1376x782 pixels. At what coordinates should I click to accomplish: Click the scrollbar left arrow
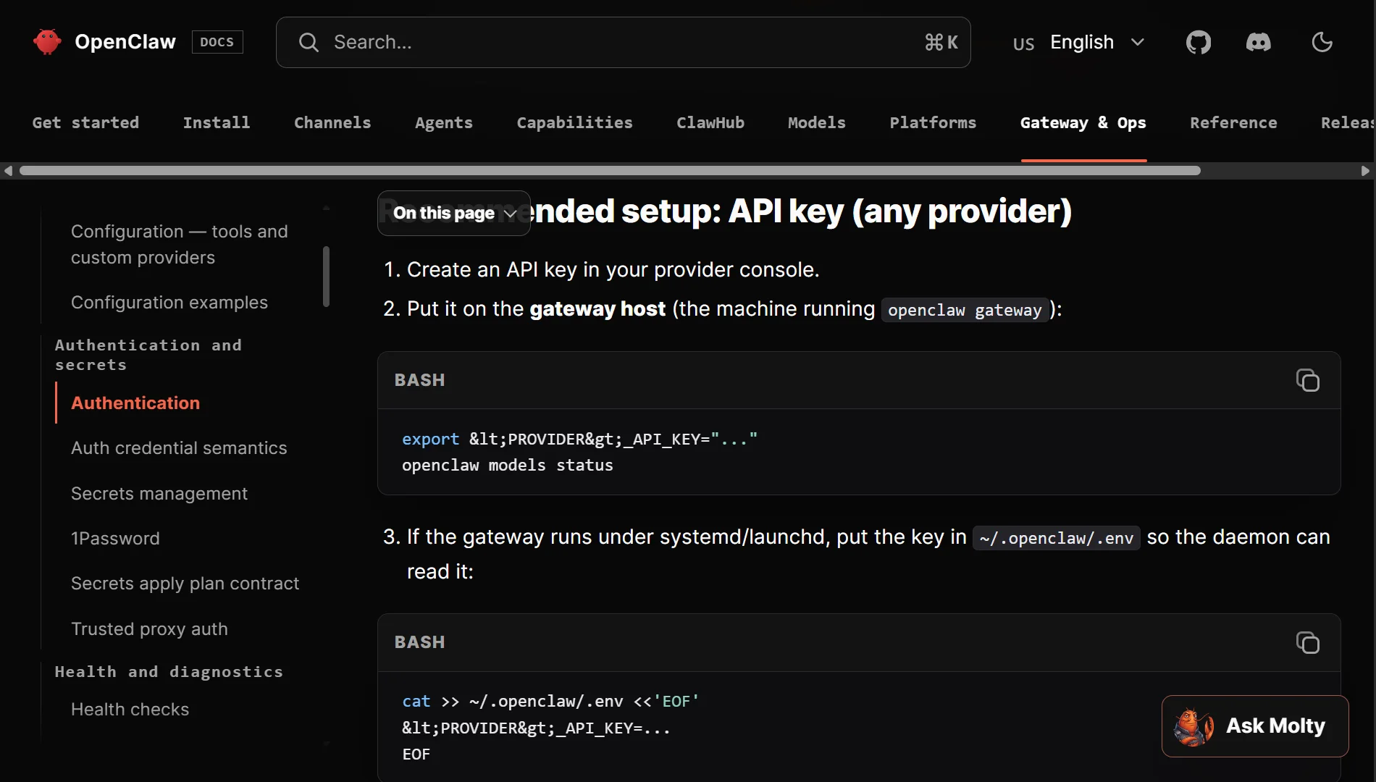pyautogui.click(x=9, y=171)
